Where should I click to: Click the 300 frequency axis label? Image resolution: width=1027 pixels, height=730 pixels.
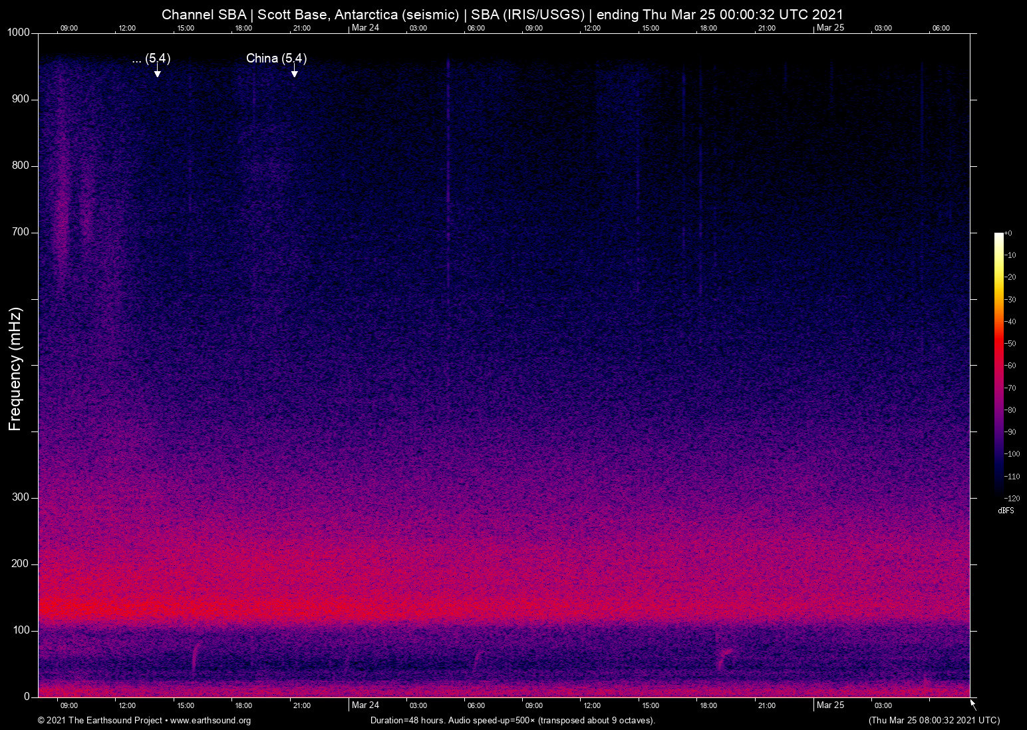pos(21,497)
